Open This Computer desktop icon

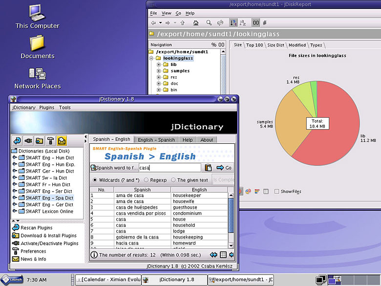point(37,17)
